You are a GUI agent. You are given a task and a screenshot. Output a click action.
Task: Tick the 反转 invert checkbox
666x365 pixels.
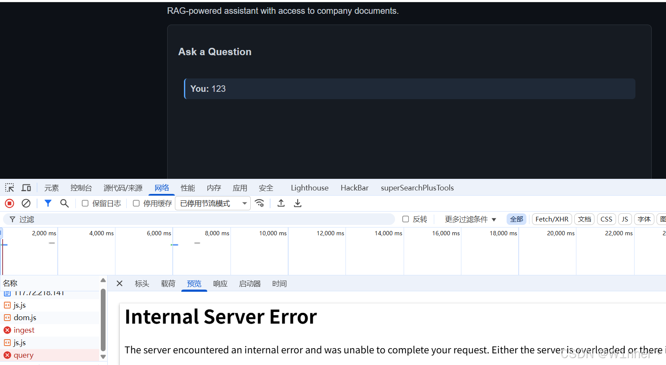pyautogui.click(x=405, y=219)
